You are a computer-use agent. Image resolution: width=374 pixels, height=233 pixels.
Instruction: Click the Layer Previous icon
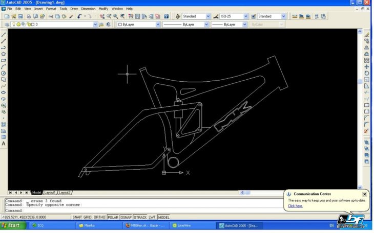coord(109,25)
